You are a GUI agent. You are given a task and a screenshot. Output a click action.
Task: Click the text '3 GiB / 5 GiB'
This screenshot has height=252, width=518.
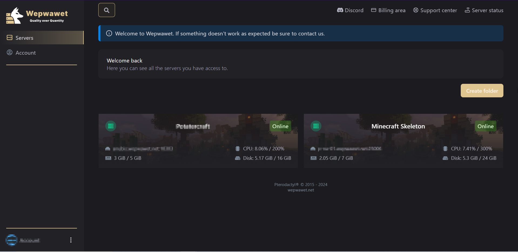[x=127, y=158]
